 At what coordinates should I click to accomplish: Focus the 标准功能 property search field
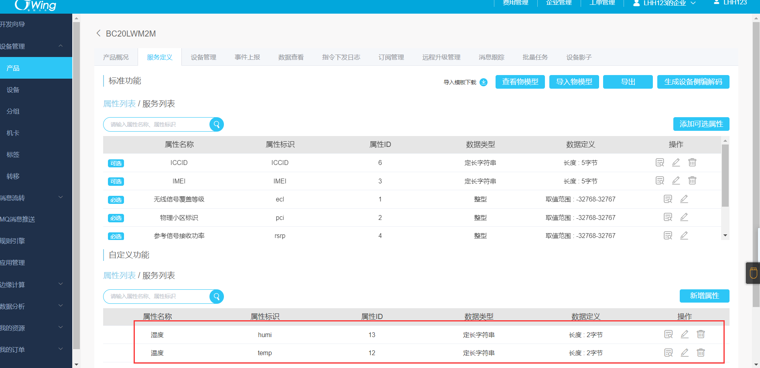pyautogui.click(x=156, y=124)
